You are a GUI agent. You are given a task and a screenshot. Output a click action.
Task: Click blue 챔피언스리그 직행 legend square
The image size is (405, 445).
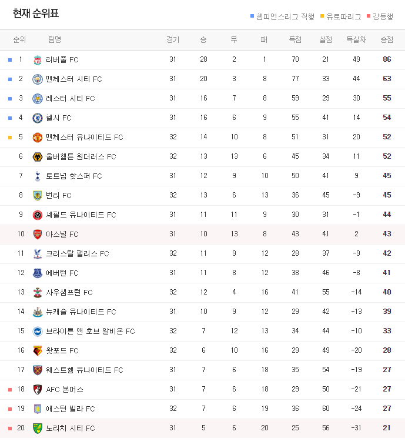(252, 16)
